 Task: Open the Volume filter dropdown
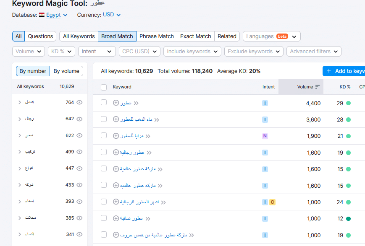29,51
